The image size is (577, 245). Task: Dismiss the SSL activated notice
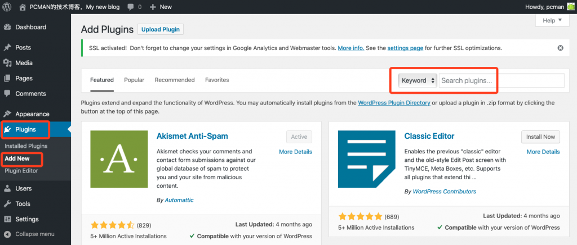pos(561,48)
